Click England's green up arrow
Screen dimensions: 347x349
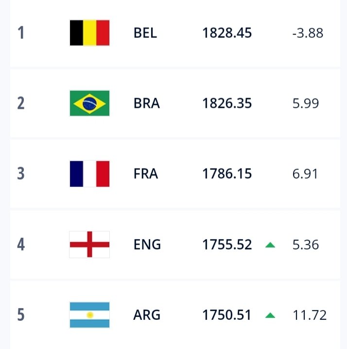(270, 245)
